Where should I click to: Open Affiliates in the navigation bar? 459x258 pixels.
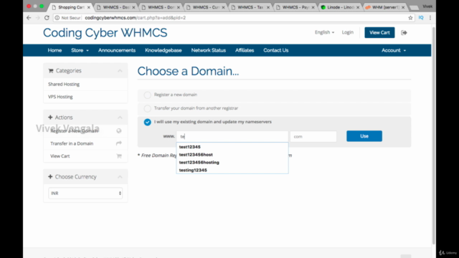(x=245, y=50)
